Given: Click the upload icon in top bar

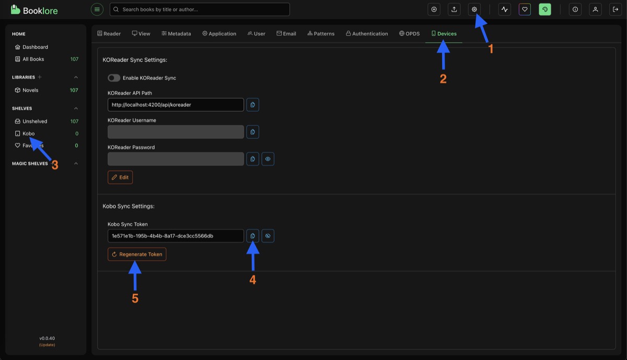Looking at the screenshot, I should (454, 9).
